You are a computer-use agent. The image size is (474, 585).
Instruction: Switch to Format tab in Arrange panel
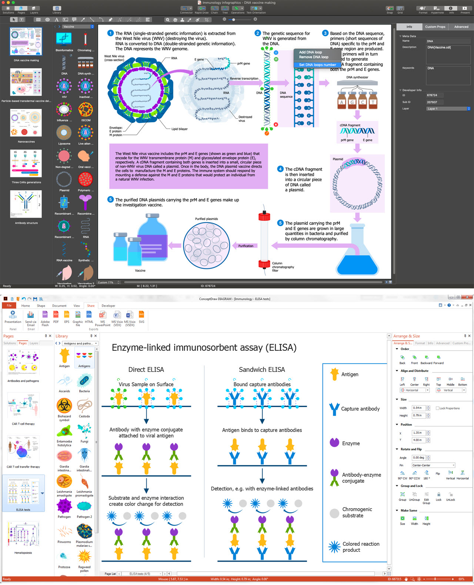tap(420, 343)
